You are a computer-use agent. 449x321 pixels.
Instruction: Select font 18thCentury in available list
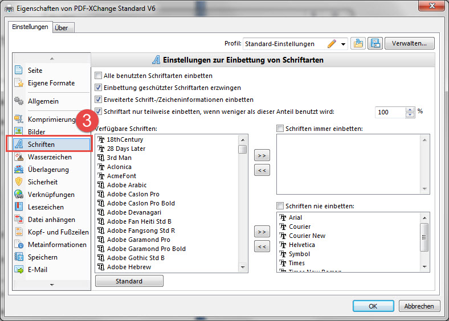(x=125, y=139)
